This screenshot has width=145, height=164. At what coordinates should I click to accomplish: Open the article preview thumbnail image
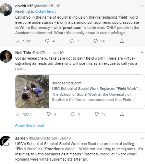tap(32, 91)
